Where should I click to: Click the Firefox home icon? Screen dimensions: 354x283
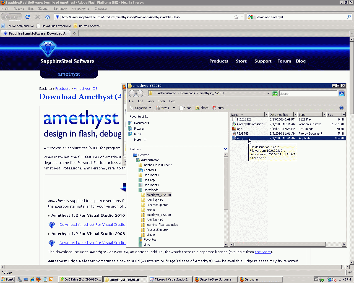[48, 17]
